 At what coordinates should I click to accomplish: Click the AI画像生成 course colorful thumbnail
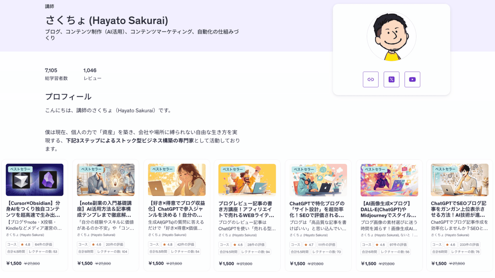click(x=389, y=180)
